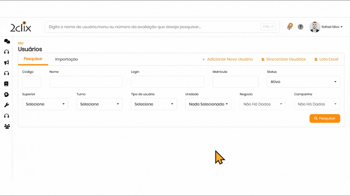
Task: Click Adicionar Novo Usuário
Action: tap(227, 59)
